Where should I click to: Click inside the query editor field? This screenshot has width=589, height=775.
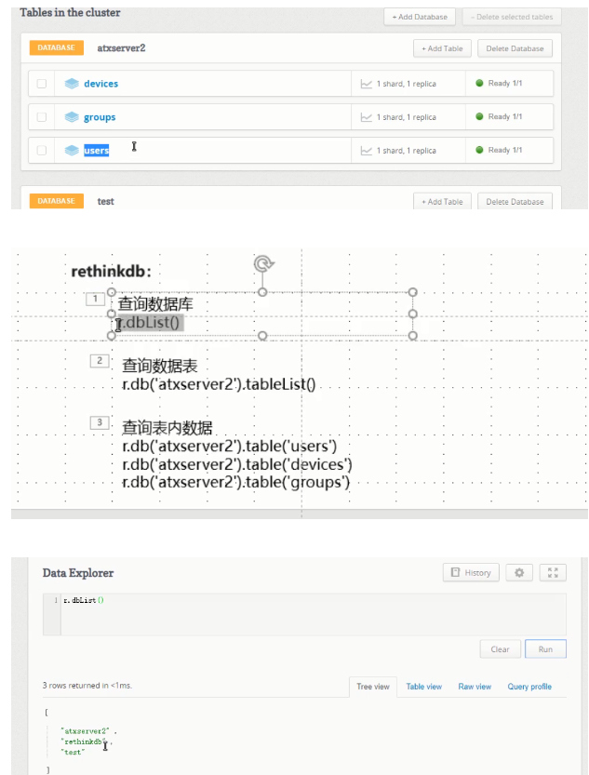coord(314,614)
